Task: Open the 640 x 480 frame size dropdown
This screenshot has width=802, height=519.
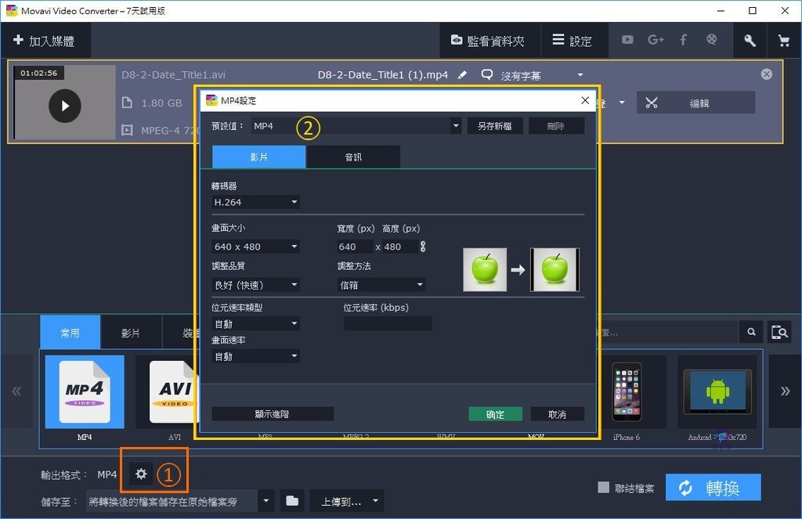Action: click(x=256, y=247)
